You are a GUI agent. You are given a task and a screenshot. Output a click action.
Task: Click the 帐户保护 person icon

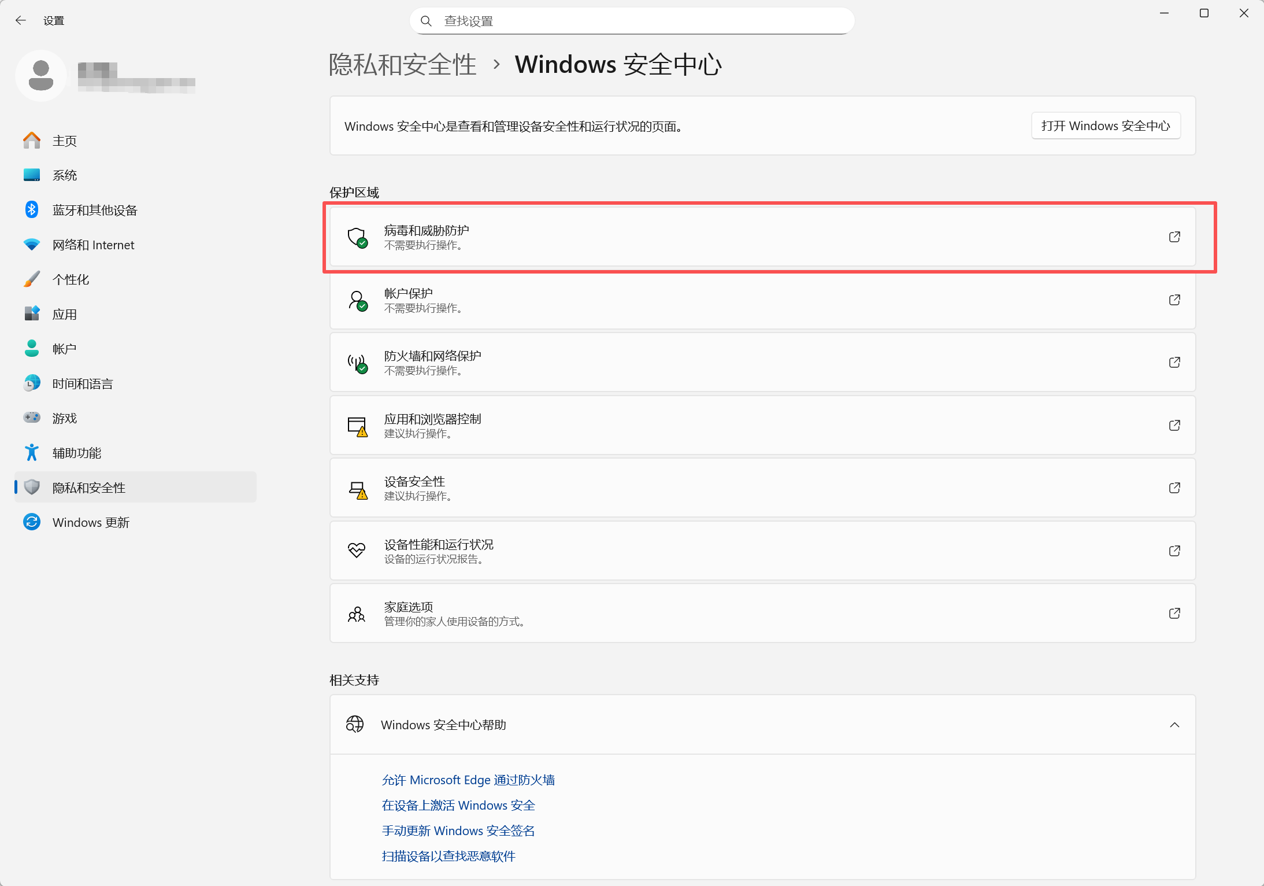tap(357, 301)
